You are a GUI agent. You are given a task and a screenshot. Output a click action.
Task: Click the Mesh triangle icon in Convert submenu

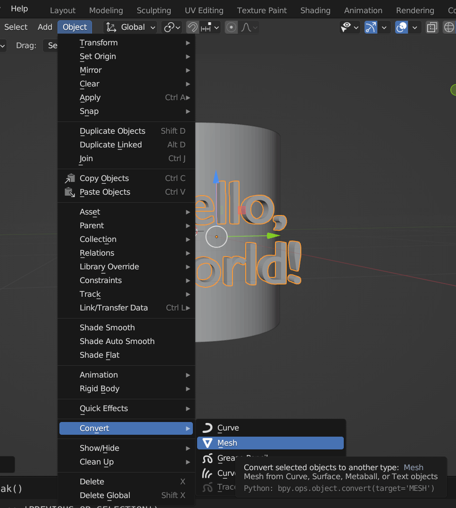click(x=207, y=443)
